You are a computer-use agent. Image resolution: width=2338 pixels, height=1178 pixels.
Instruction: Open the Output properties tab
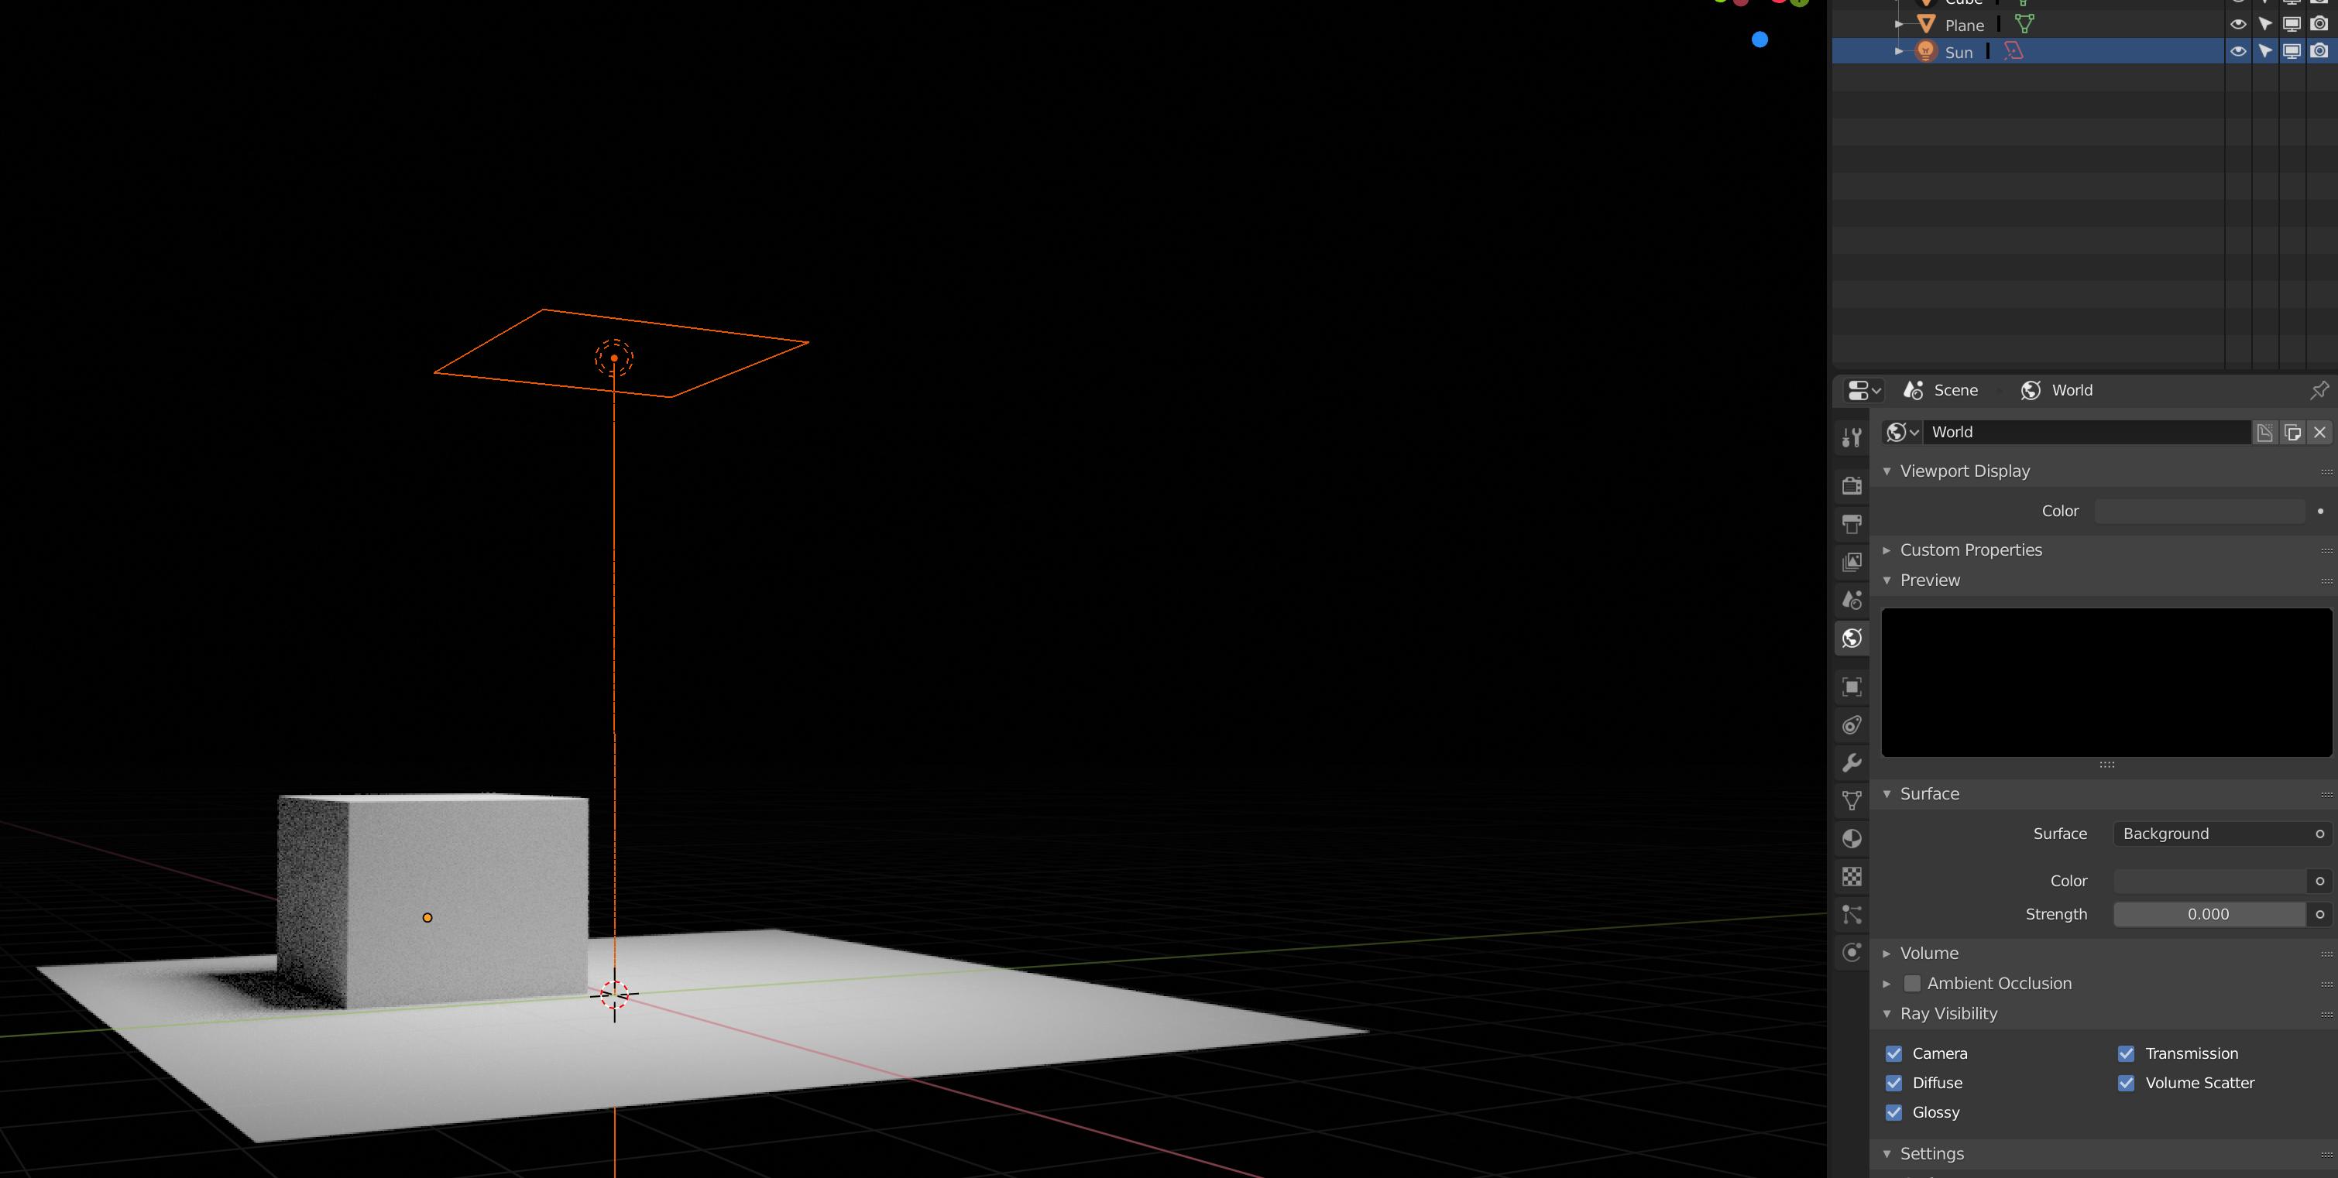(1852, 523)
